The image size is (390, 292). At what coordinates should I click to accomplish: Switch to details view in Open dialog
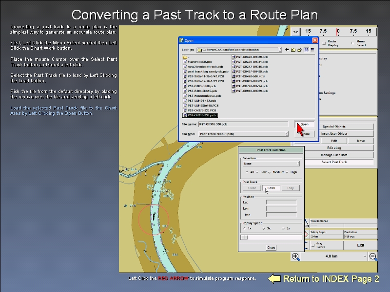click(x=312, y=49)
